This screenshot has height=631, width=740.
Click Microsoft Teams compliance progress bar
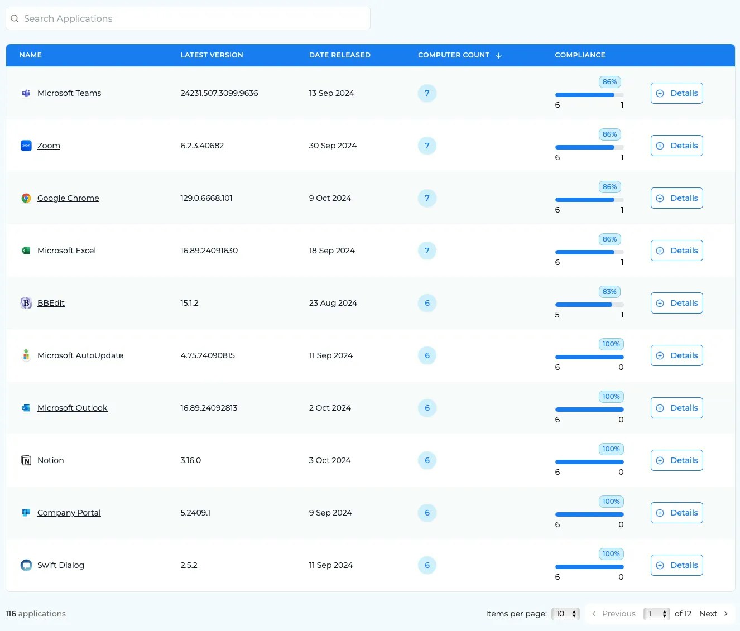589,95
